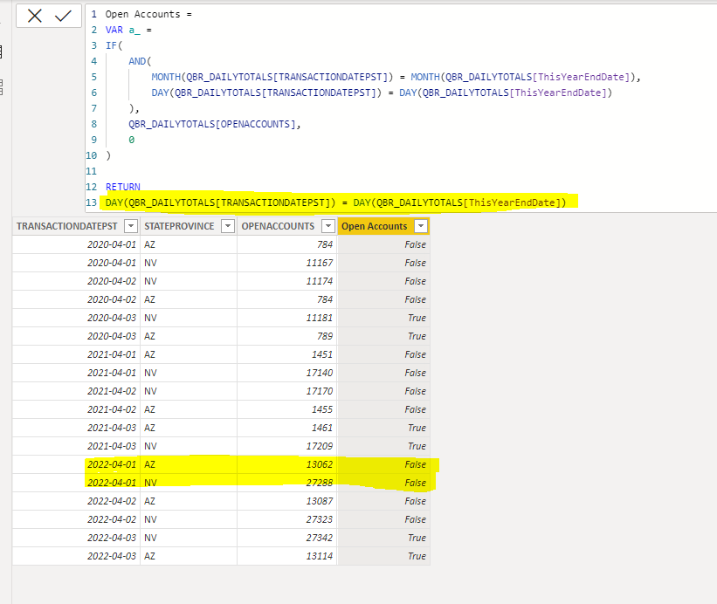Screen dimensions: 717x604
Task: Select OPENACCOUNTS cell 27323
Action: (287, 519)
